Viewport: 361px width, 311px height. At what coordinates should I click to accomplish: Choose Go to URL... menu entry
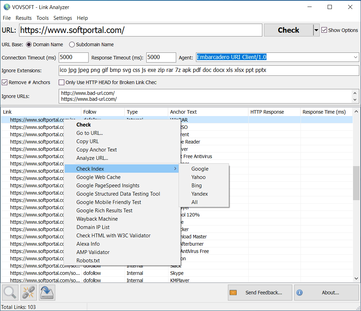122,133
